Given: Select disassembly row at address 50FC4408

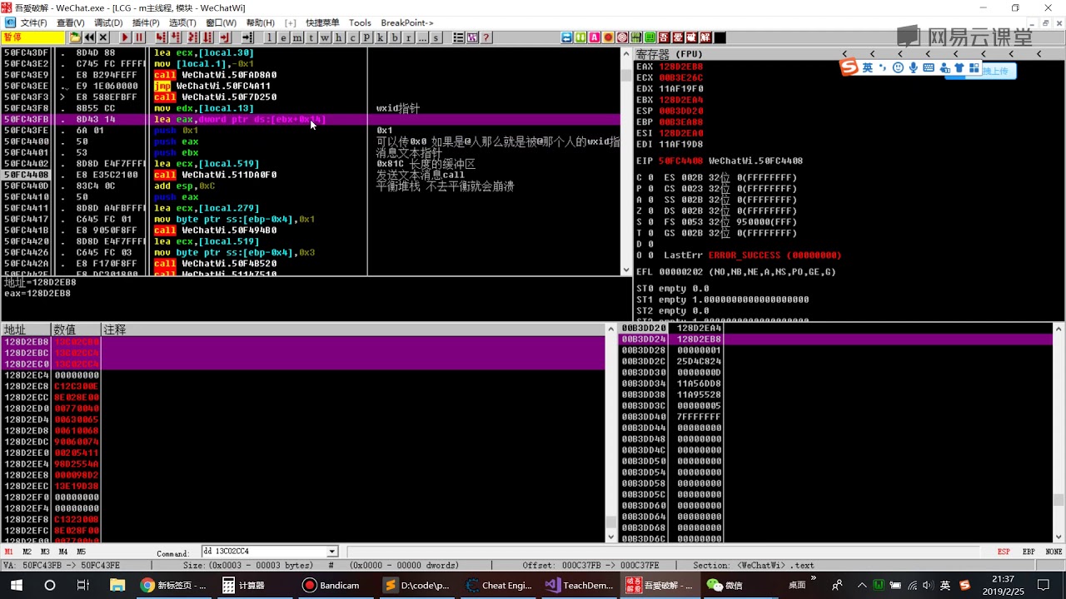Looking at the screenshot, I should coord(310,175).
